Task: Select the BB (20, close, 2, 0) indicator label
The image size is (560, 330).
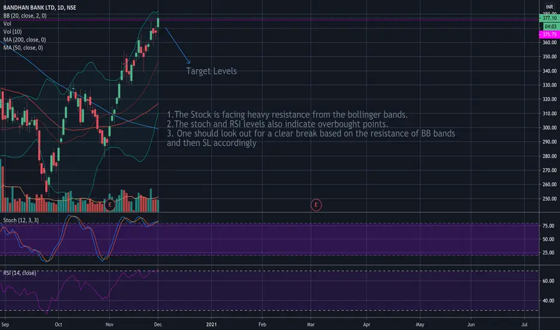Action: (25, 16)
